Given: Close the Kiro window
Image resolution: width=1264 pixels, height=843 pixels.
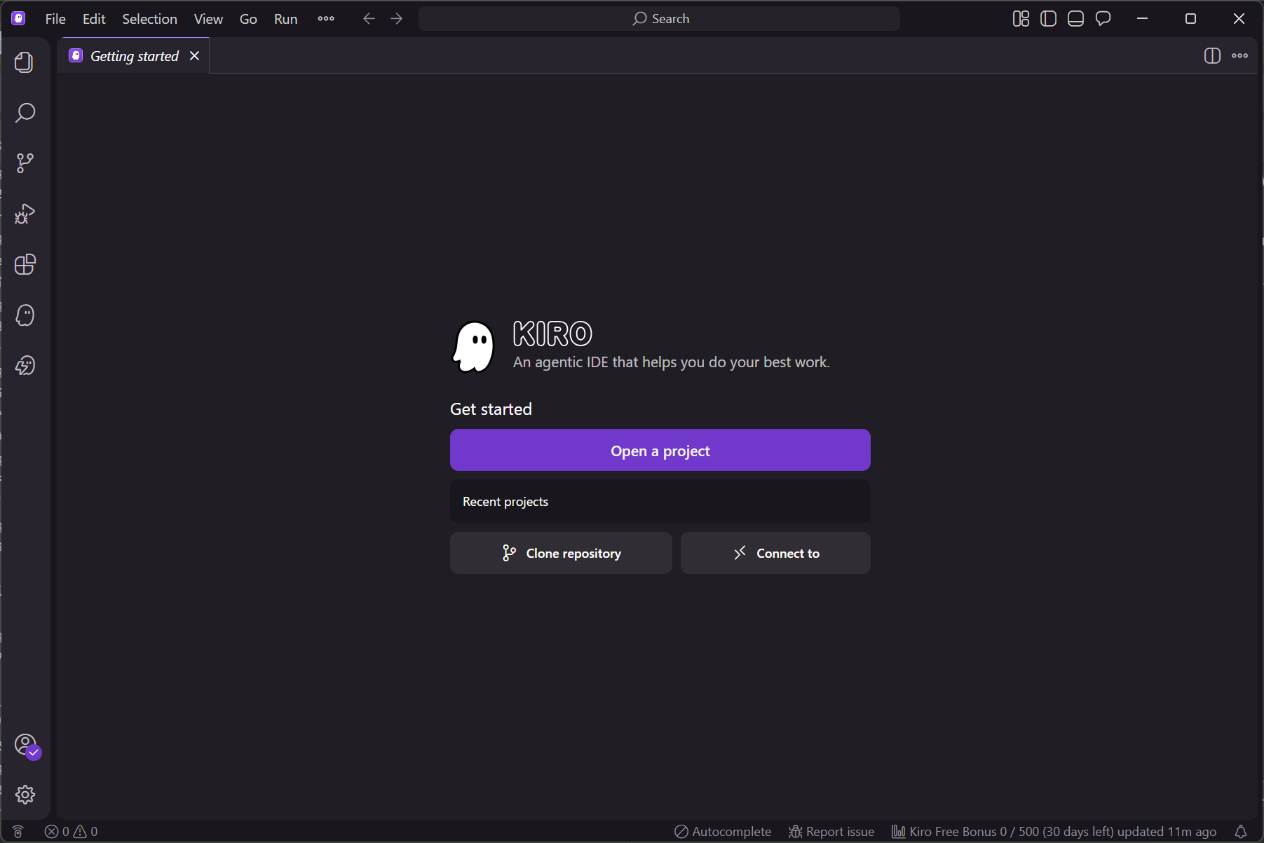Looking at the screenshot, I should click(1239, 19).
